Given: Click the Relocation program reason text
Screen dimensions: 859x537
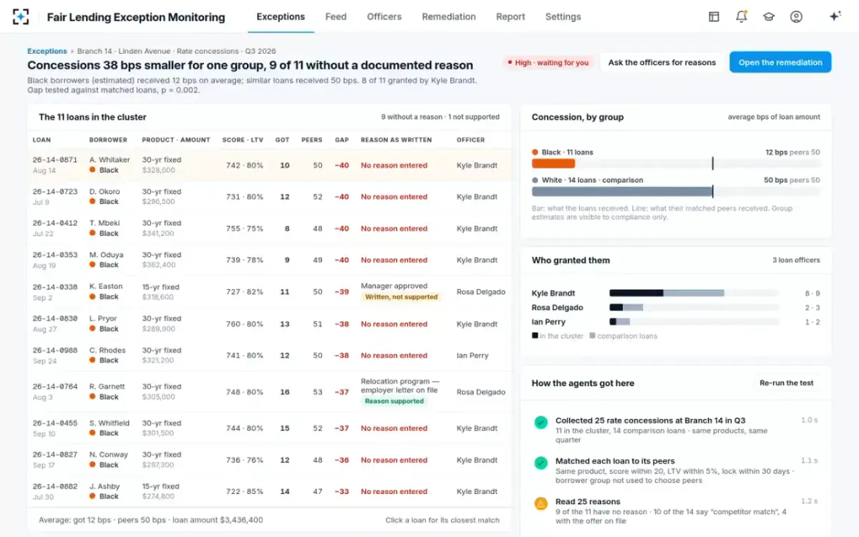Looking at the screenshot, I should [x=400, y=387].
